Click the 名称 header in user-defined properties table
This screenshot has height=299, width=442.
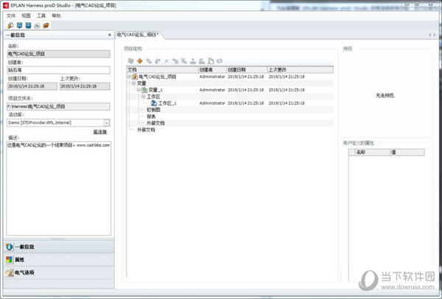[373, 152]
